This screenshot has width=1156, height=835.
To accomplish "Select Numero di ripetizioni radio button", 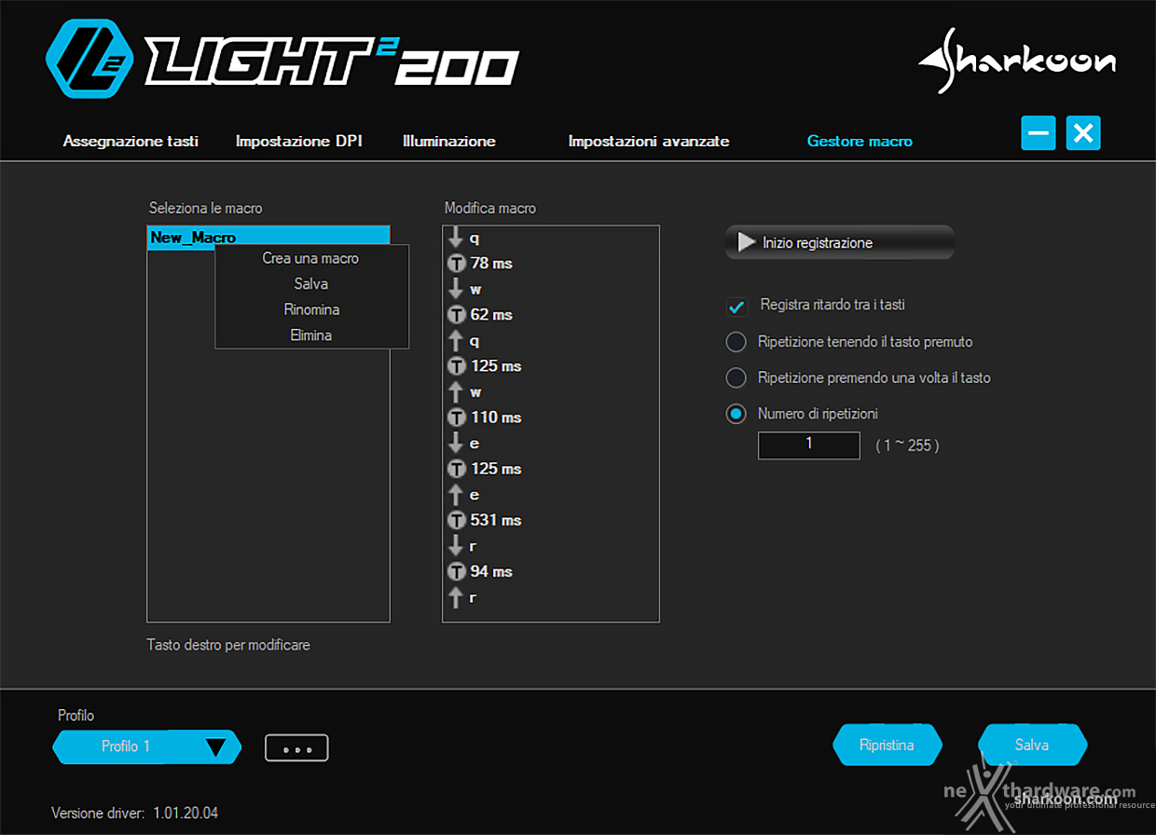I will coord(736,414).
